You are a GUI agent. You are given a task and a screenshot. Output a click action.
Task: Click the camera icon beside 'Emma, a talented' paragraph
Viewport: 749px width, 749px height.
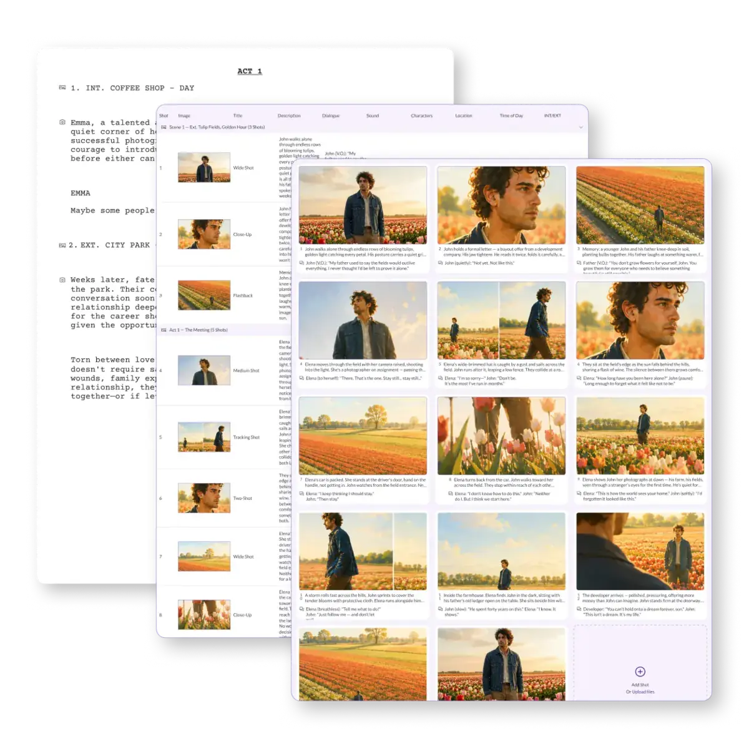(62, 122)
